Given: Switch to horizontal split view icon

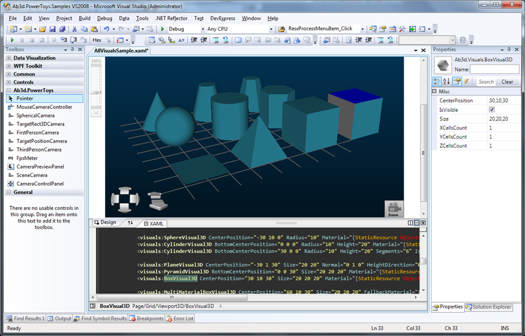Looking at the screenshot, I should (x=417, y=222).
